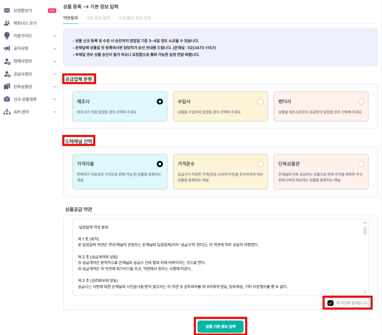
Task: Select the 단독상품관 channel radio button
Action: click(361, 164)
